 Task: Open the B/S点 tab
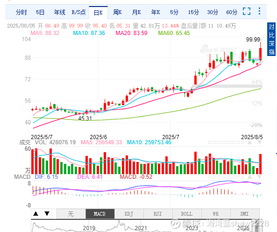(x=78, y=12)
